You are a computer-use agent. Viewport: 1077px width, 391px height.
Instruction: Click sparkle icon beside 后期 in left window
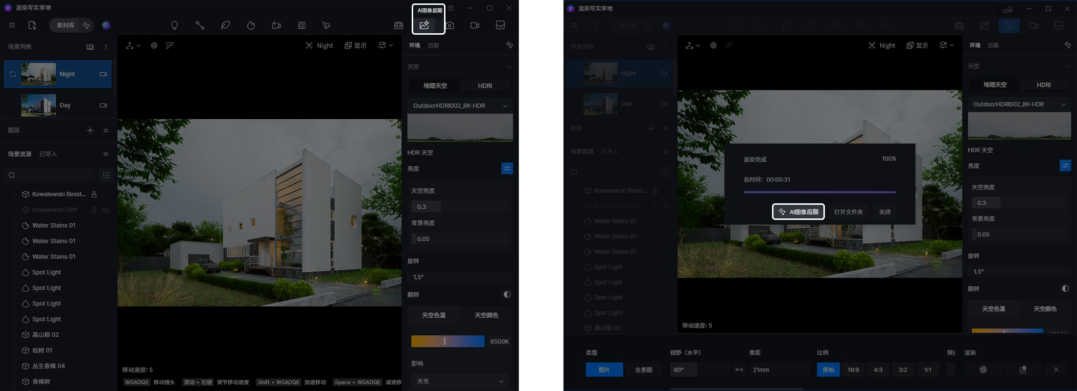pos(510,45)
